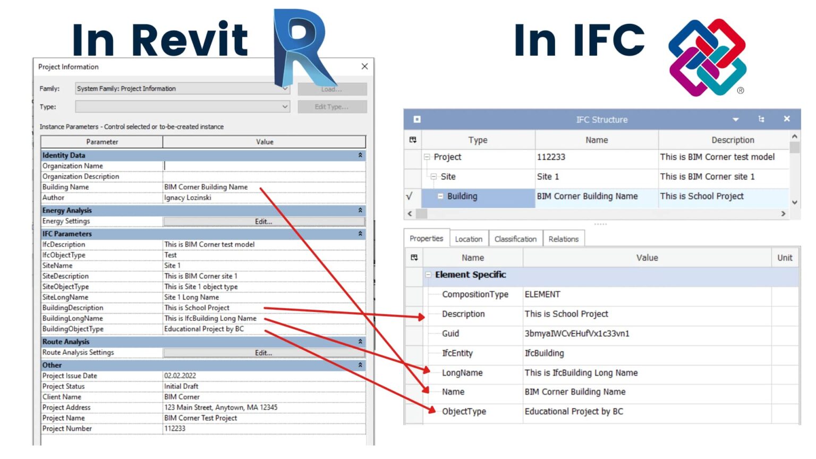Toggle the checkmark on the Building row
The height and width of the screenshot is (459, 816).
coord(409,196)
